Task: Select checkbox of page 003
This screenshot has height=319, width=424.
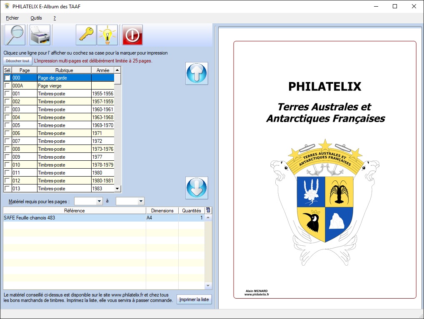Action: tap(7, 109)
